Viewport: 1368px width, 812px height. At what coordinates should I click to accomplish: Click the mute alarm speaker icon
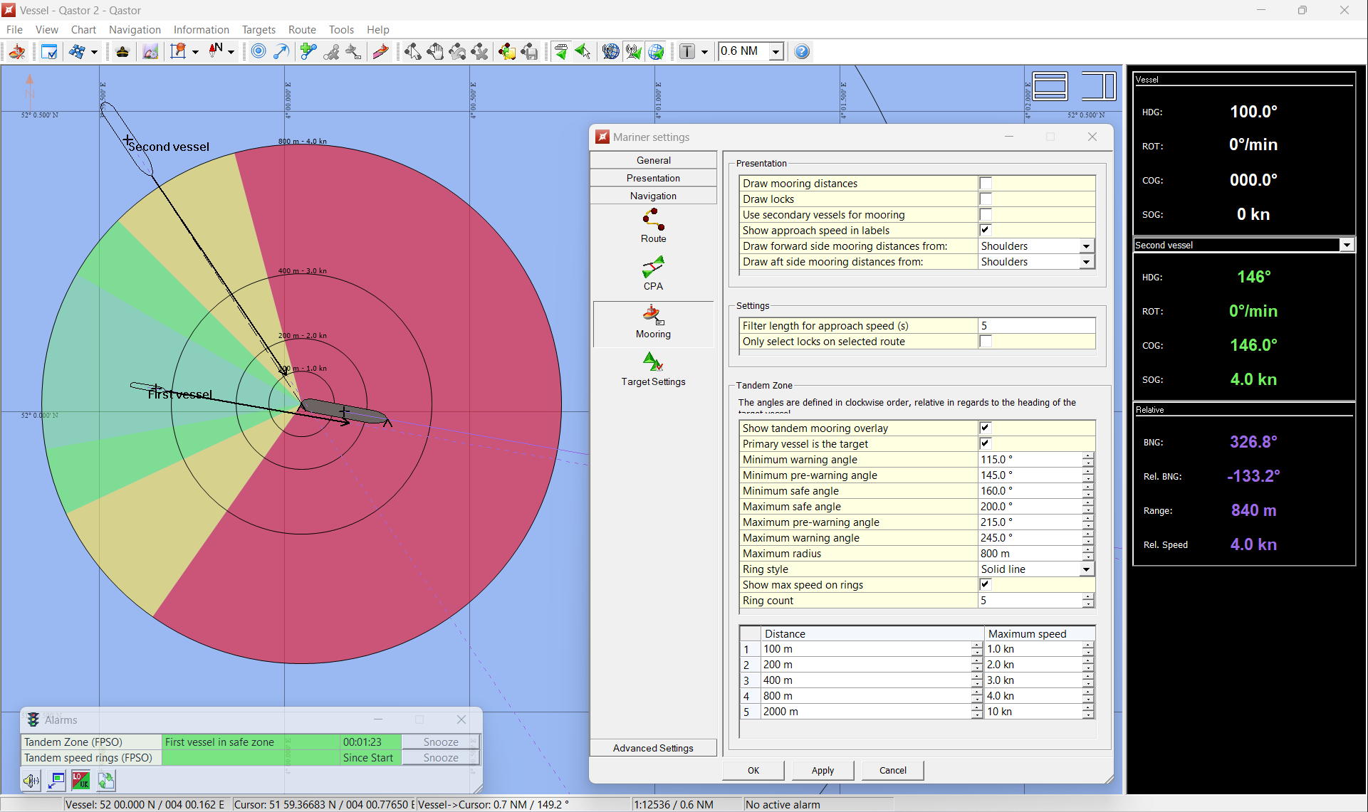[x=31, y=781]
